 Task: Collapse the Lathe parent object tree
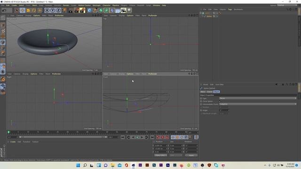tap(201, 13)
